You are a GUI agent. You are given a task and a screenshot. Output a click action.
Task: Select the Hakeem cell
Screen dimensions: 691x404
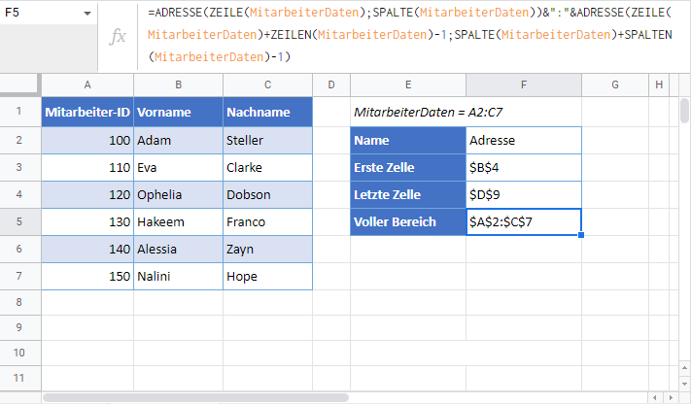click(178, 221)
